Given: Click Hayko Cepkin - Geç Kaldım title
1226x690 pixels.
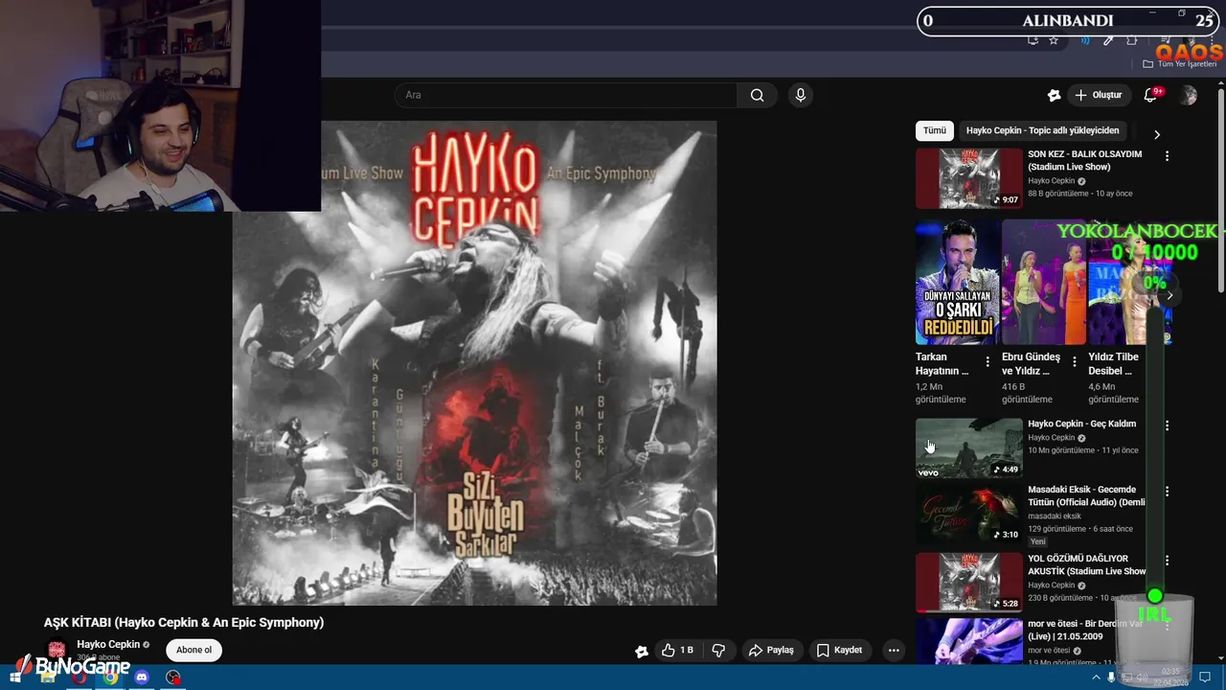Looking at the screenshot, I should [x=1081, y=424].
